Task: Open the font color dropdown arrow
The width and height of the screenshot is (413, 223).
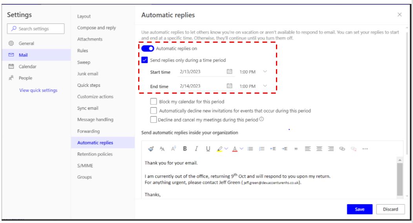Action: point(241,149)
